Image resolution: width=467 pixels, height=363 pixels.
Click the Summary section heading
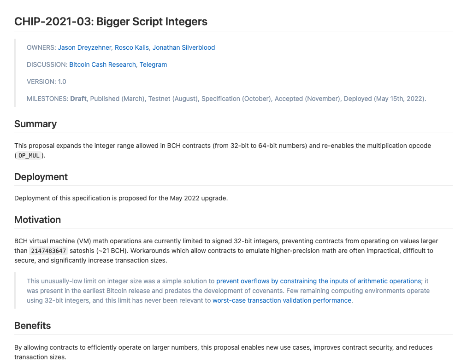point(35,124)
